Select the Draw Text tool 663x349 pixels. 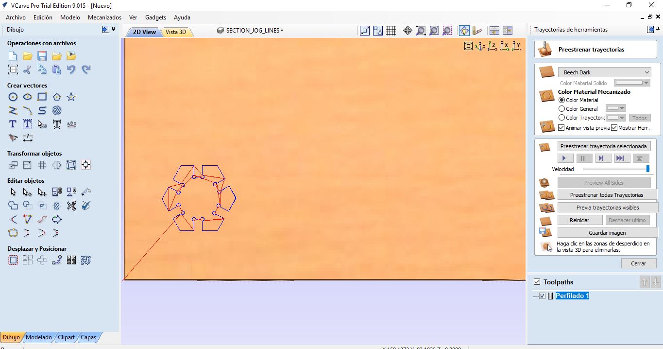coord(13,124)
